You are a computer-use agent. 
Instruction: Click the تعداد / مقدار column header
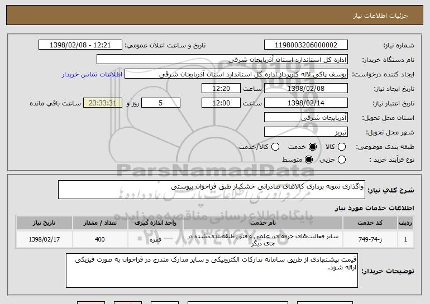(100, 223)
